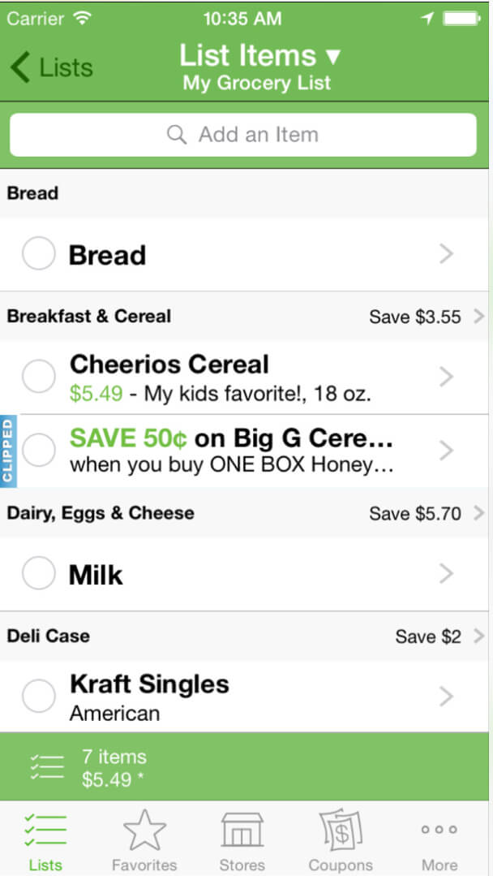Expand Dairy, Eggs & Cheese Save $5.70
This screenshot has width=493, height=876.
tap(478, 513)
